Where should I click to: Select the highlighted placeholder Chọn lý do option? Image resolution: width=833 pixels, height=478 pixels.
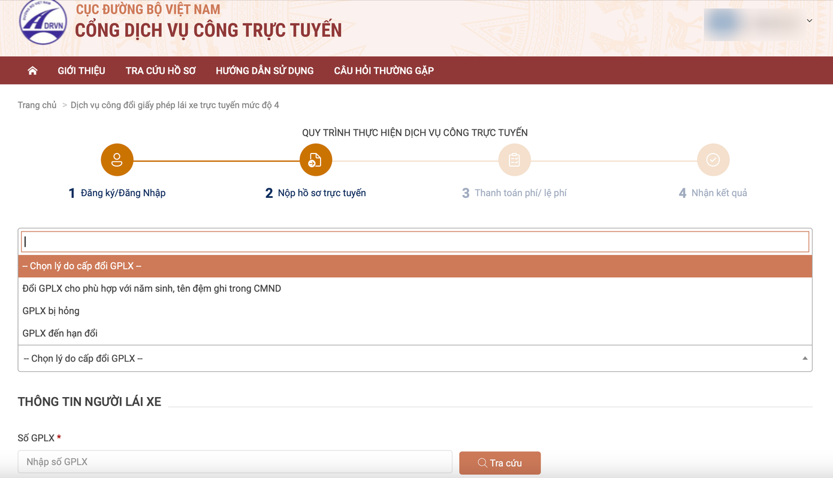[x=82, y=266]
